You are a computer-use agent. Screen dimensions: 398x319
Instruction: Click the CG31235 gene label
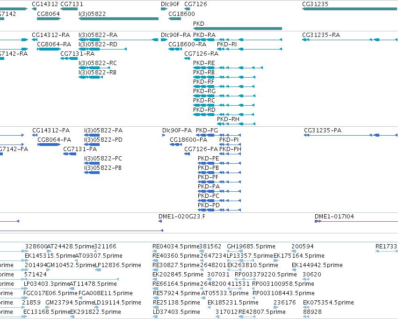point(315,4)
